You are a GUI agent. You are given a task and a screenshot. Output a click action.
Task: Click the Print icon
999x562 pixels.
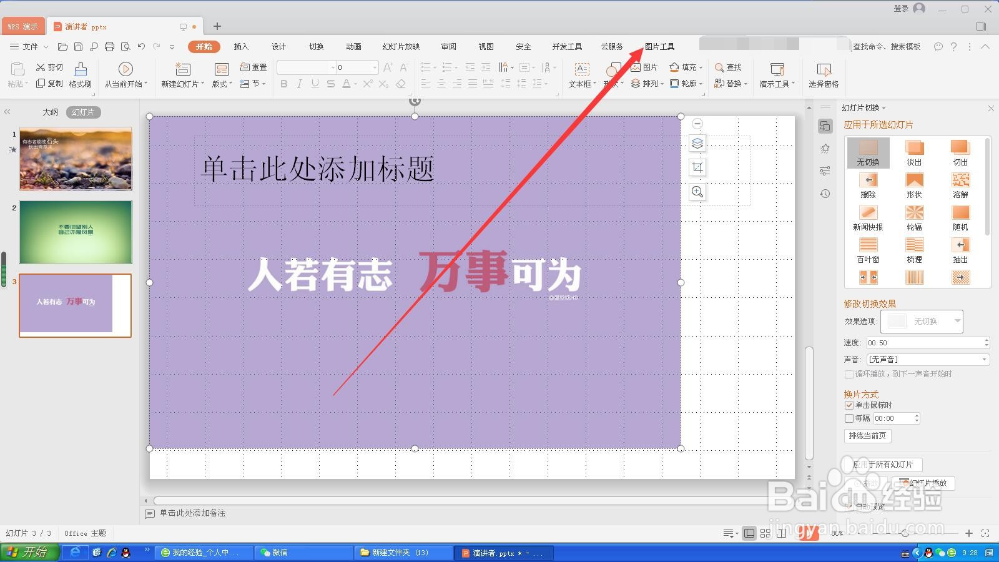click(x=110, y=47)
